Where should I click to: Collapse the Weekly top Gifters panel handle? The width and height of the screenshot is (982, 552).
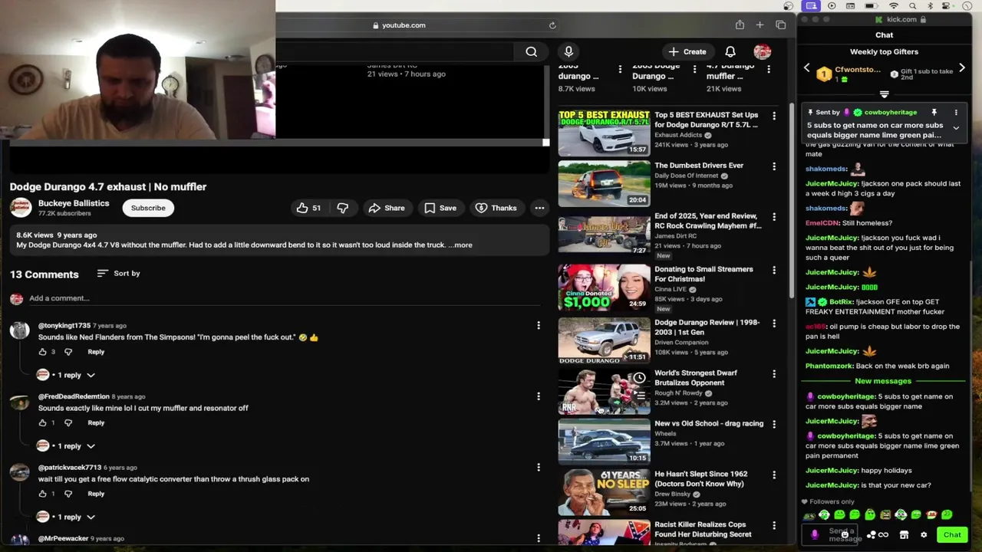click(884, 95)
